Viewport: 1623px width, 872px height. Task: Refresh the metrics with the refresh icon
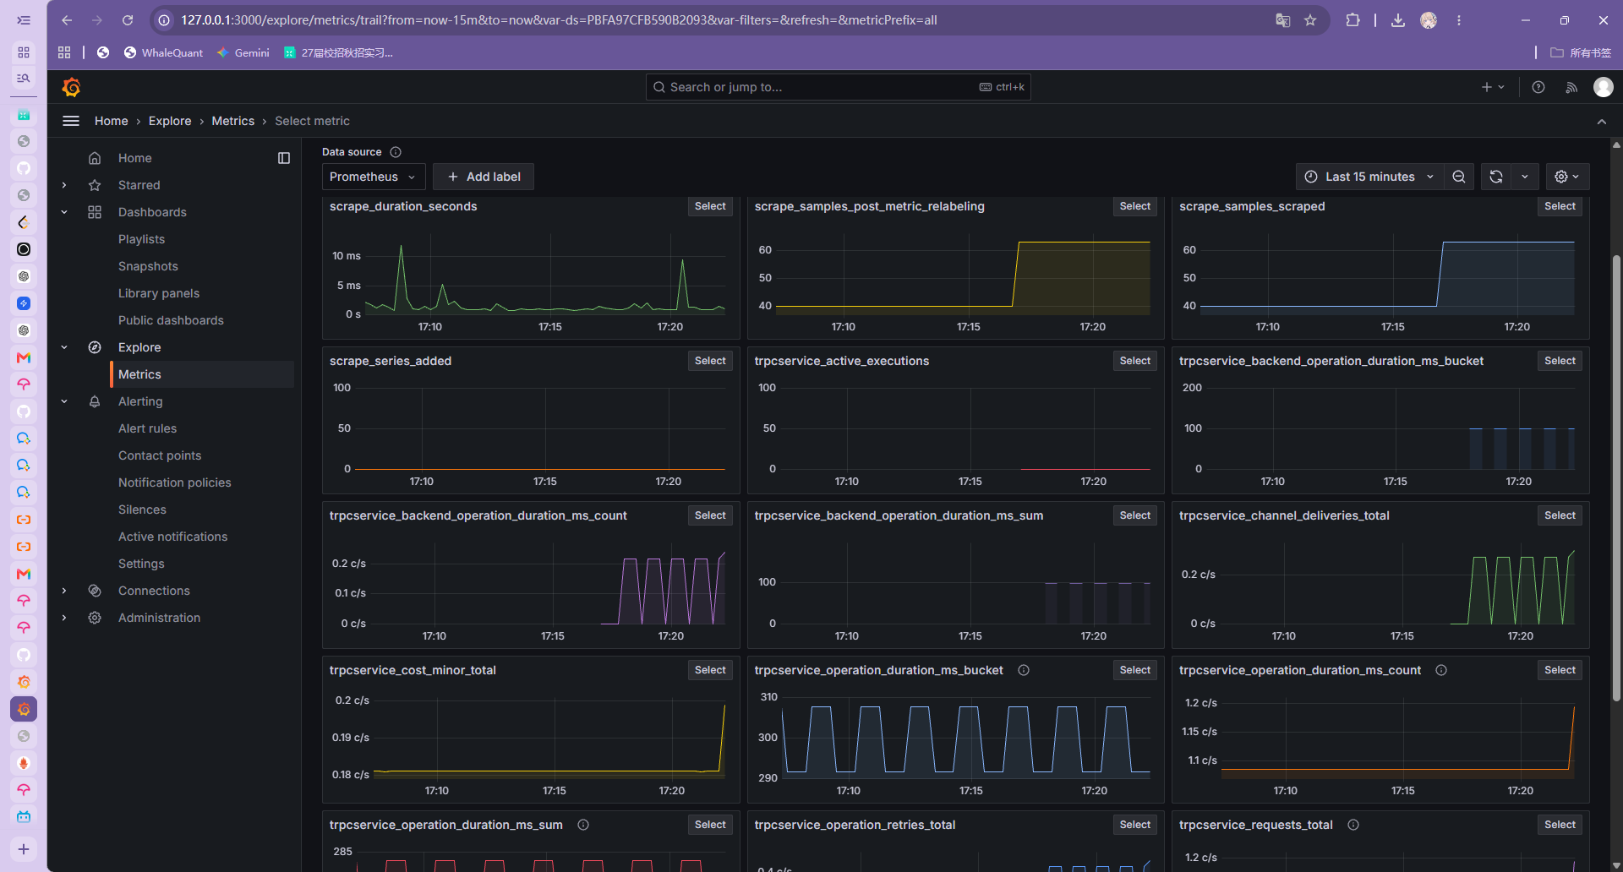point(1496,177)
